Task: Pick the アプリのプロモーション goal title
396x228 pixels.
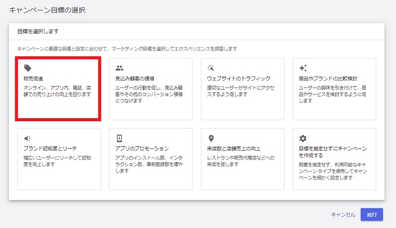Action: pos(142,148)
